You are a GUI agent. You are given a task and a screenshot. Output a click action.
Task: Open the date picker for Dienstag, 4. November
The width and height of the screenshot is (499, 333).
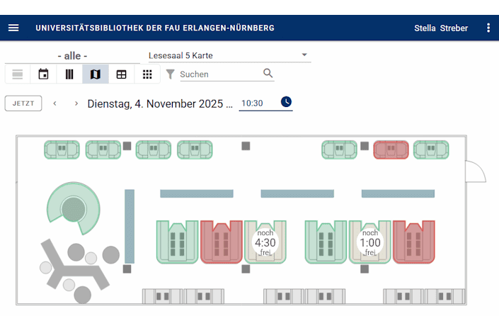[159, 103]
